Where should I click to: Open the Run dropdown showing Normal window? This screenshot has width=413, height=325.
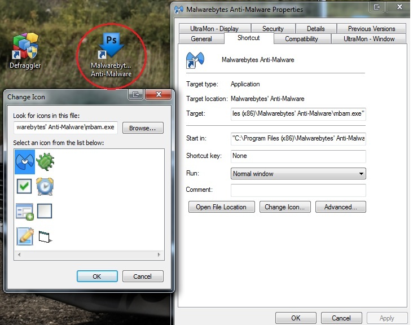pos(298,174)
